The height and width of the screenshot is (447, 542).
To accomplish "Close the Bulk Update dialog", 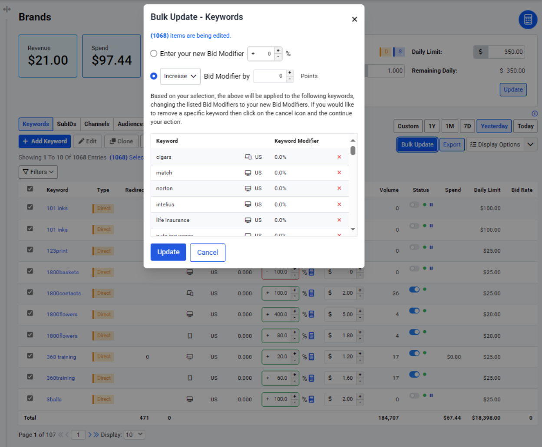I will (354, 19).
